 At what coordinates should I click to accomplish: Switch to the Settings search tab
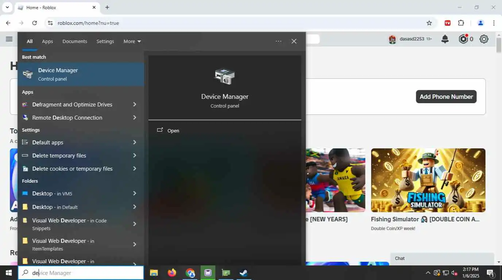[x=105, y=42]
